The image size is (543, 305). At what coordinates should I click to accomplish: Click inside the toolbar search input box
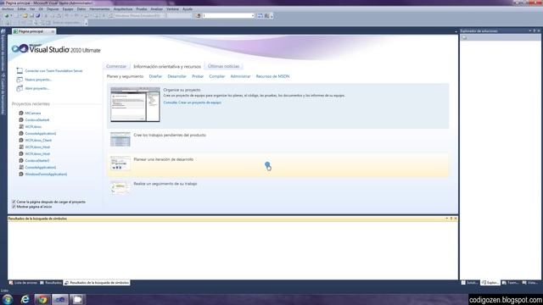coord(227,15)
